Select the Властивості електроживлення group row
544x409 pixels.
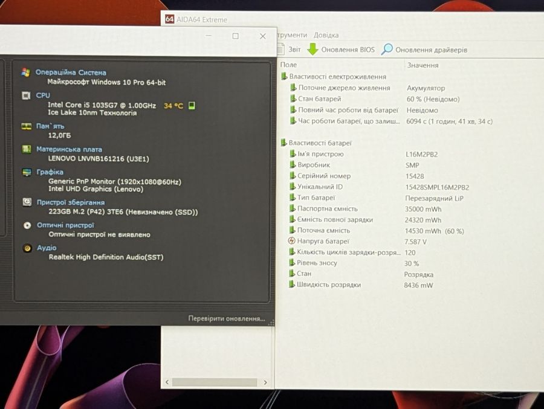click(334, 76)
